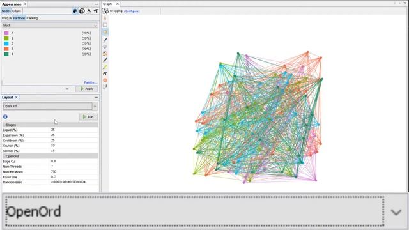Viewport: 409px width, 230px height.
Task: Change the orange swatch for partition 3
Action: [x=6, y=49]
